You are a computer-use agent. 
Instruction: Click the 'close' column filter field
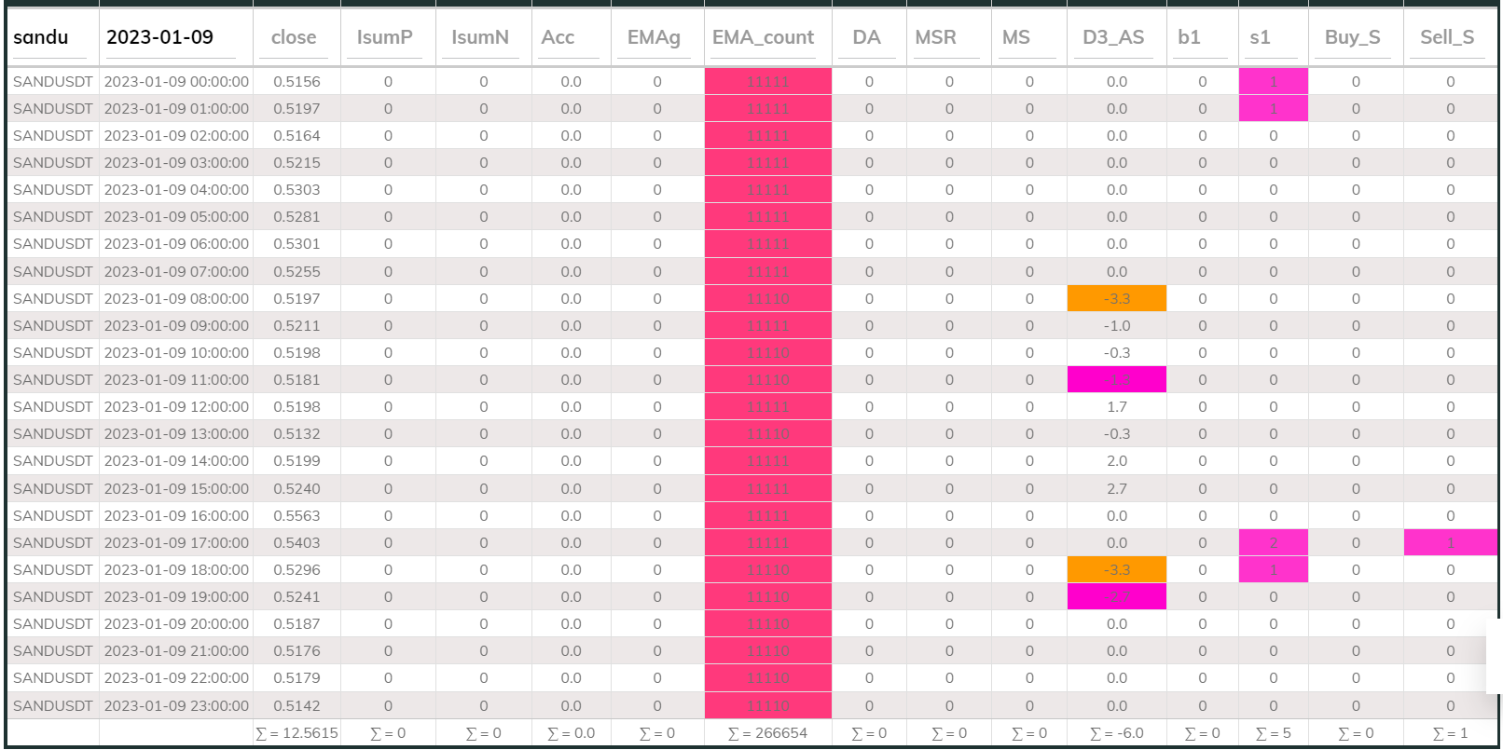point(295,38)
